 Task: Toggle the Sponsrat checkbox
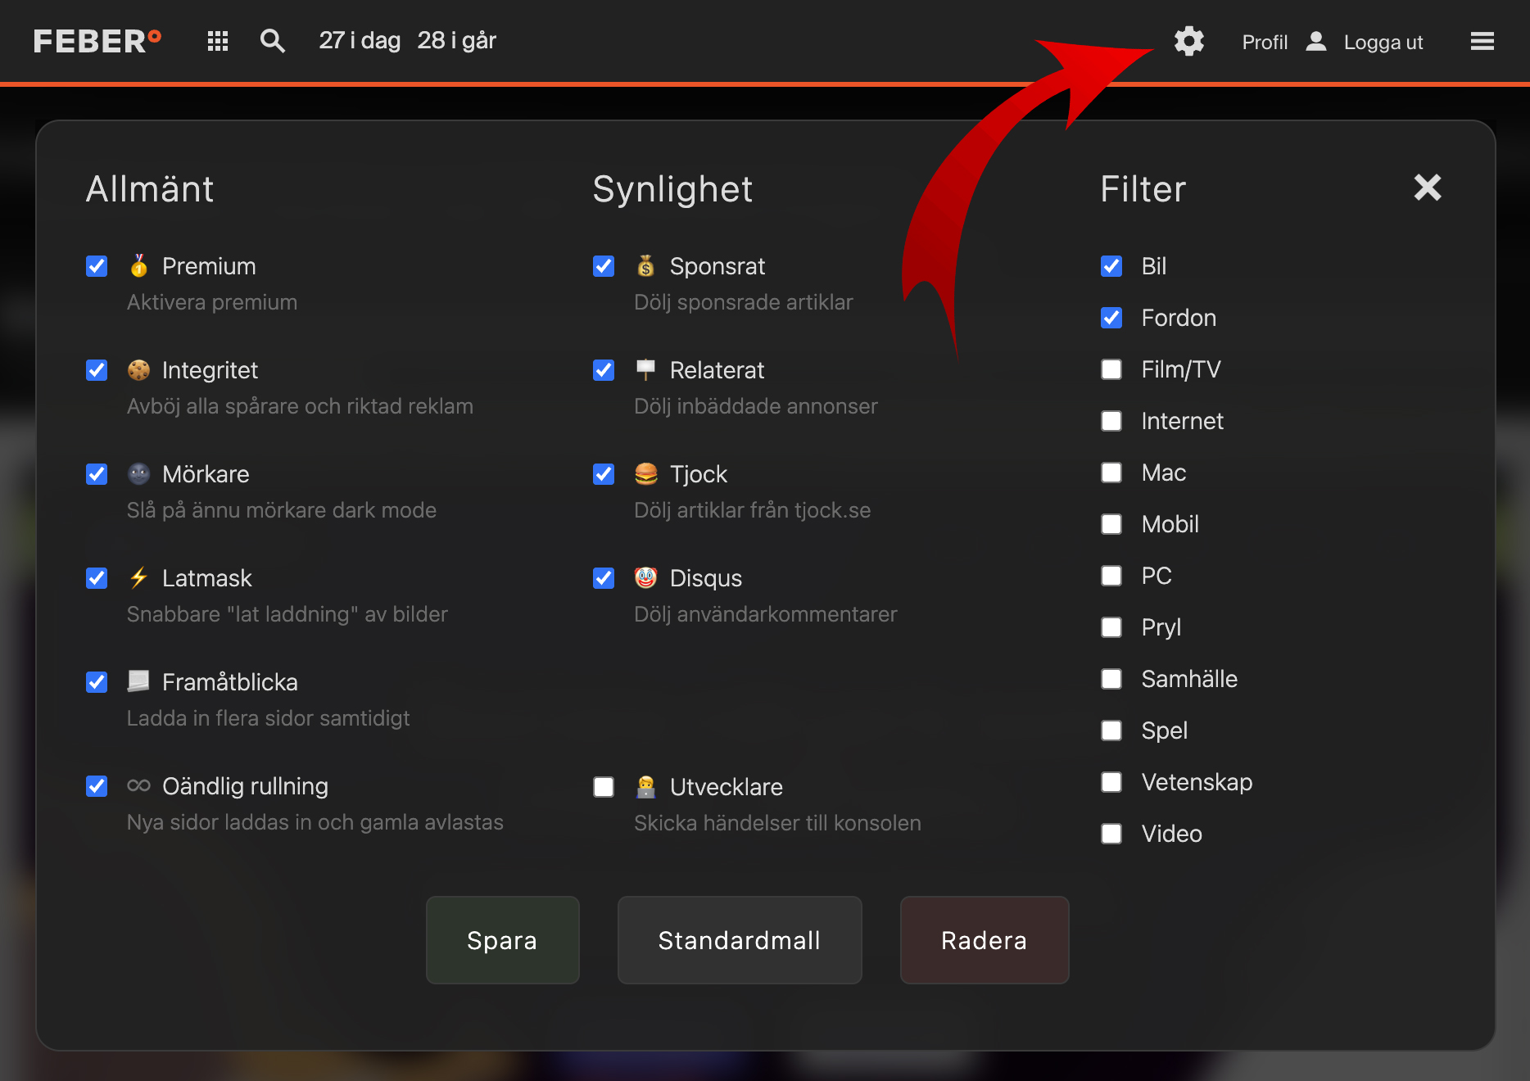coord(604,266)
